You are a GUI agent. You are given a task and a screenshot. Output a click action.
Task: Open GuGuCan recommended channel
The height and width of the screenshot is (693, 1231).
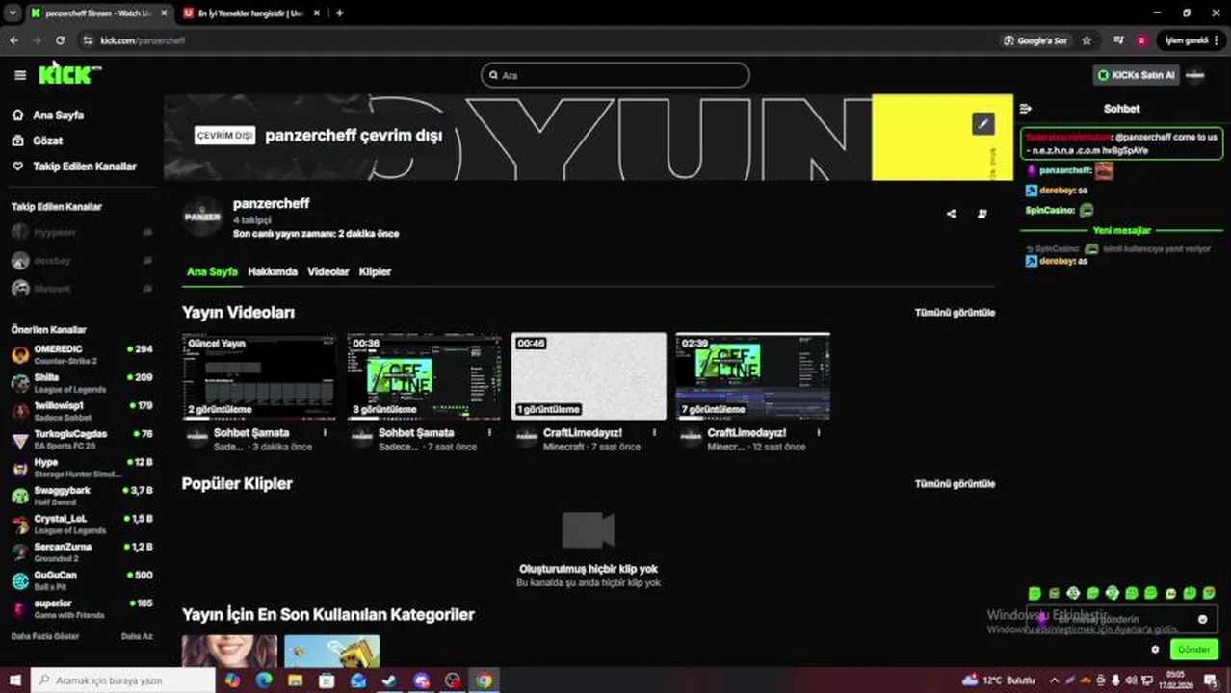coord(82,580)
